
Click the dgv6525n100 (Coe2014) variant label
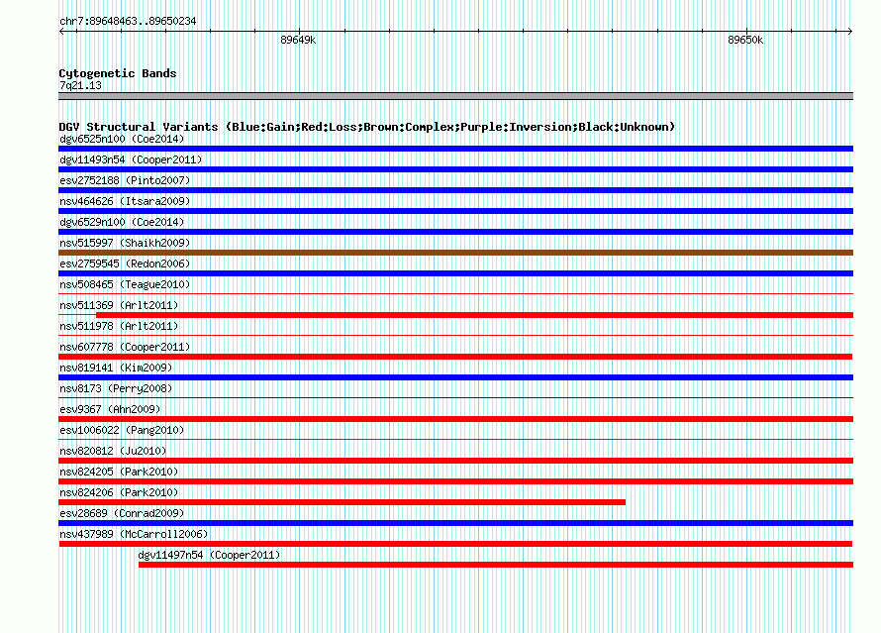(122, 139)
